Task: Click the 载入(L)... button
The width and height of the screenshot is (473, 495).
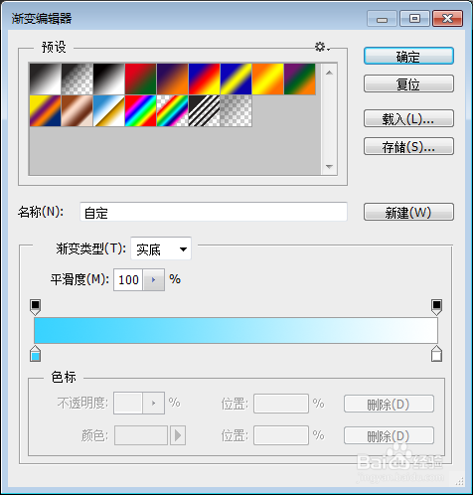Action: click(x=408, y=118)
